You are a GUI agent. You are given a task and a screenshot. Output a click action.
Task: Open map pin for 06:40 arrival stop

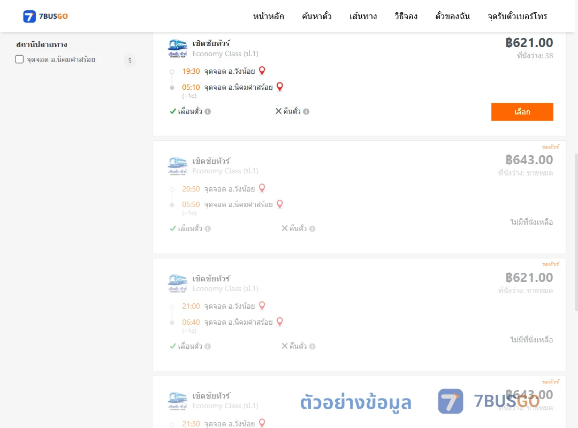pyautogui.click(x=280, y=322)
